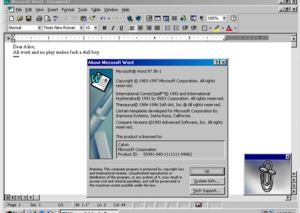Start a bulleted list
300x213 pixels.
tap(176, 28)
